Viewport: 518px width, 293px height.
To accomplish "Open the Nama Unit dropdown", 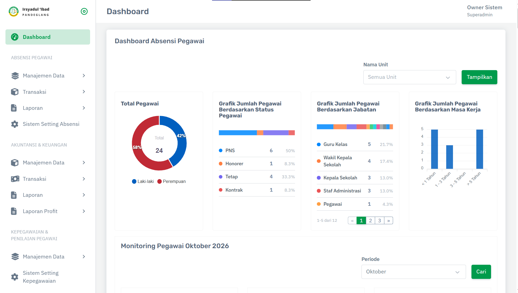I will click(410, 77).
